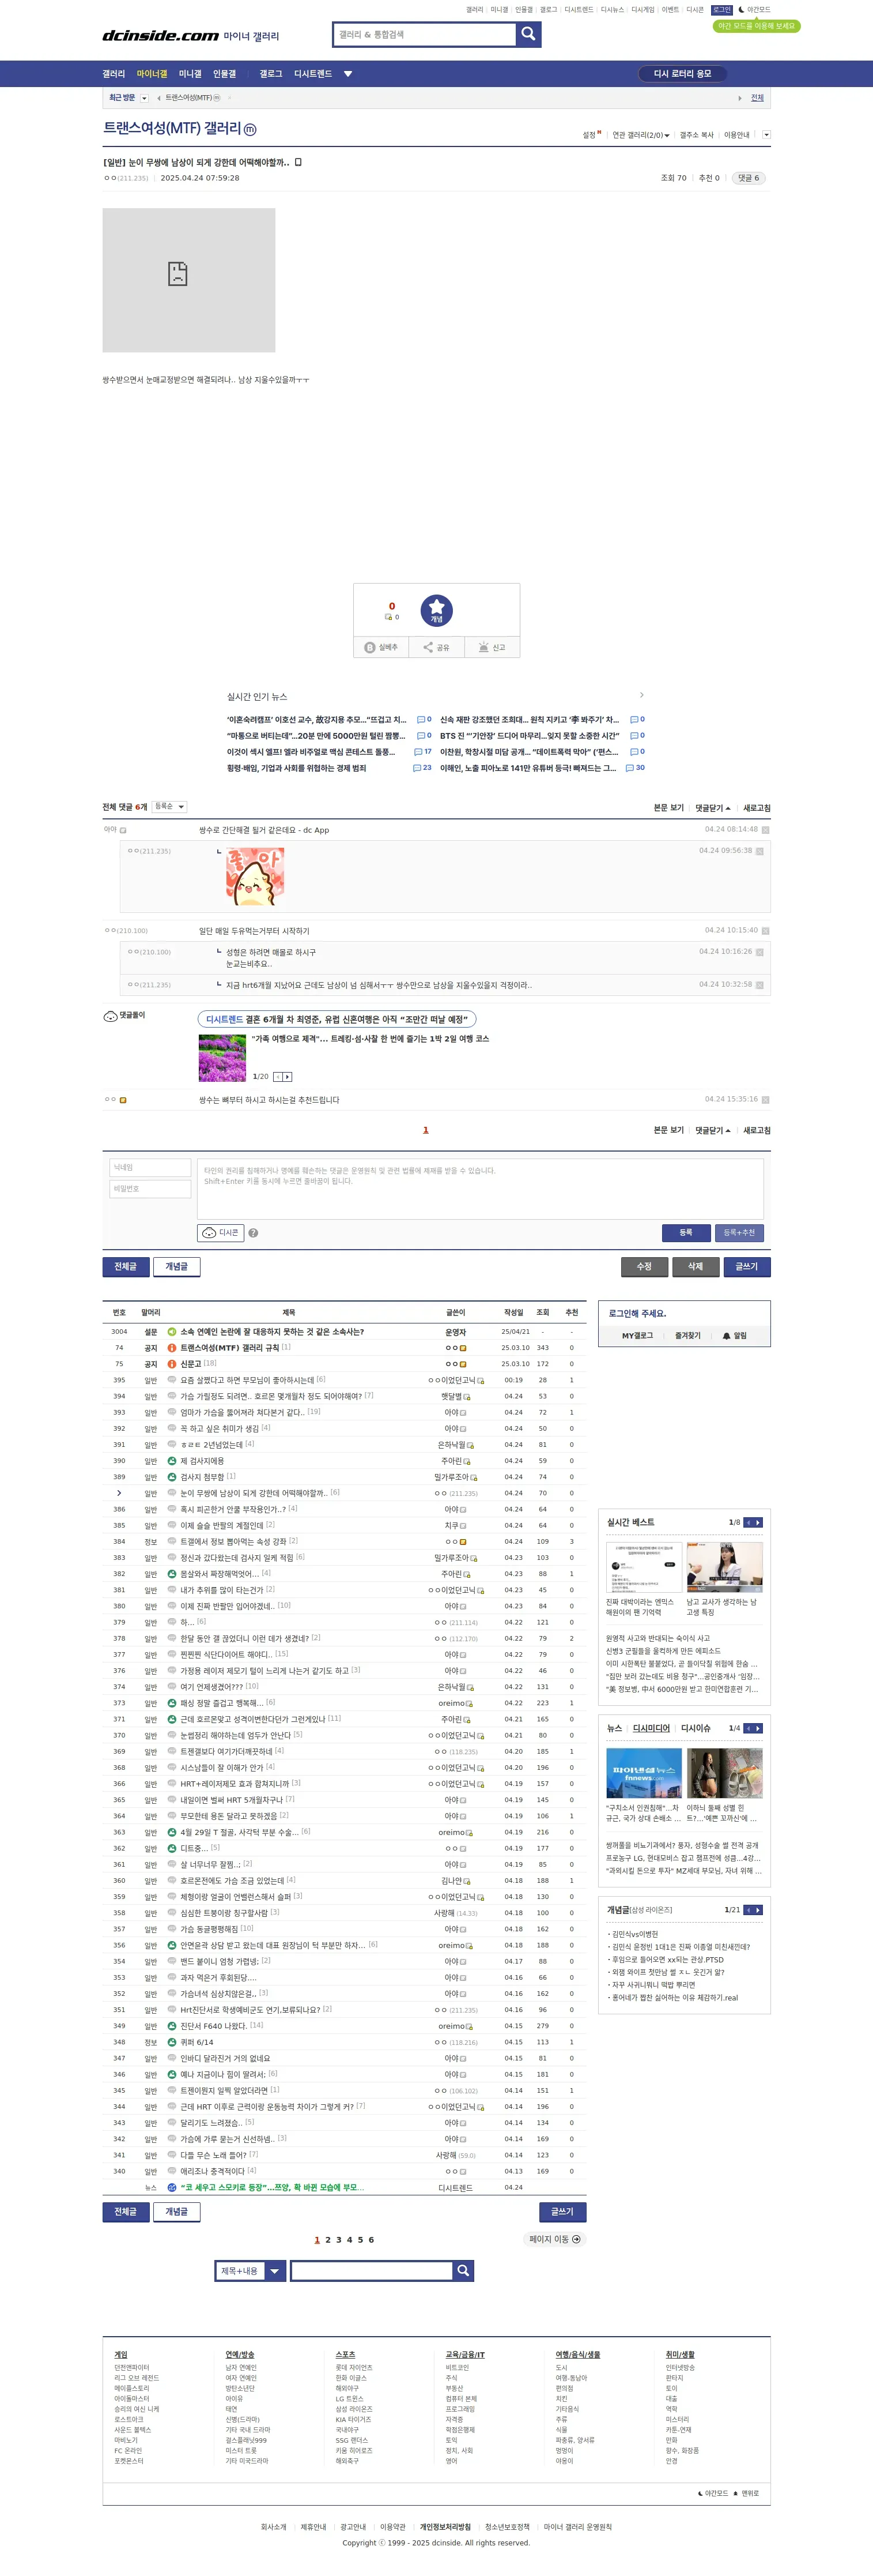Show next page in 실시간 베스트 panel
873x2576 pixels.
(758, 1522)
